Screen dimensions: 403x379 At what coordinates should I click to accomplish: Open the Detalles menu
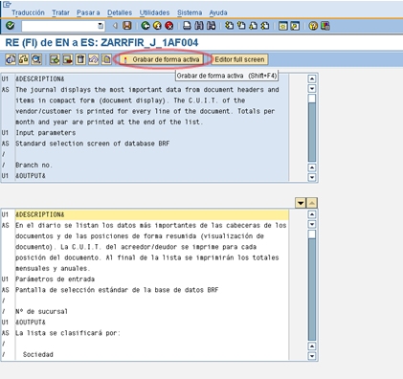click(x=120, y=12)
